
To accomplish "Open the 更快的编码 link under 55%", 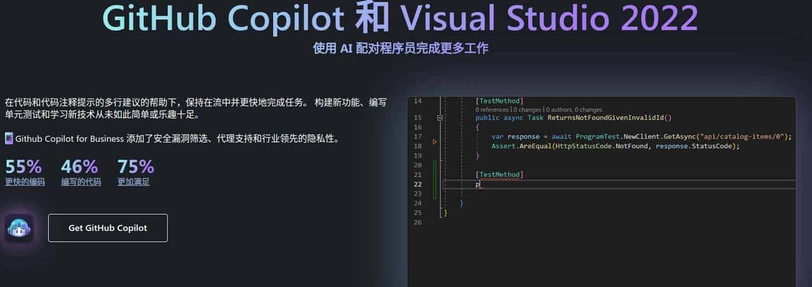I will [x=25, y=182].
